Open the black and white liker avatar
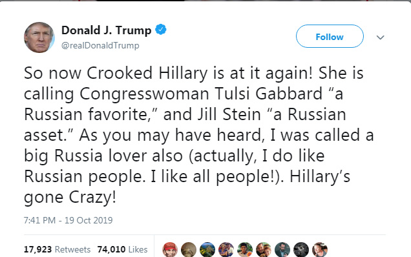Screen dimensions: 411x257 (301, 250)
